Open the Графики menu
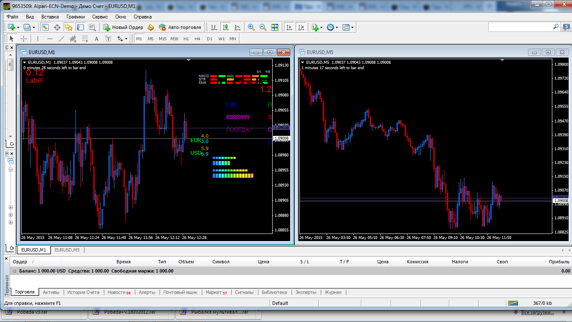The height and width of the screenshot is (322, 572). point(76,17)
